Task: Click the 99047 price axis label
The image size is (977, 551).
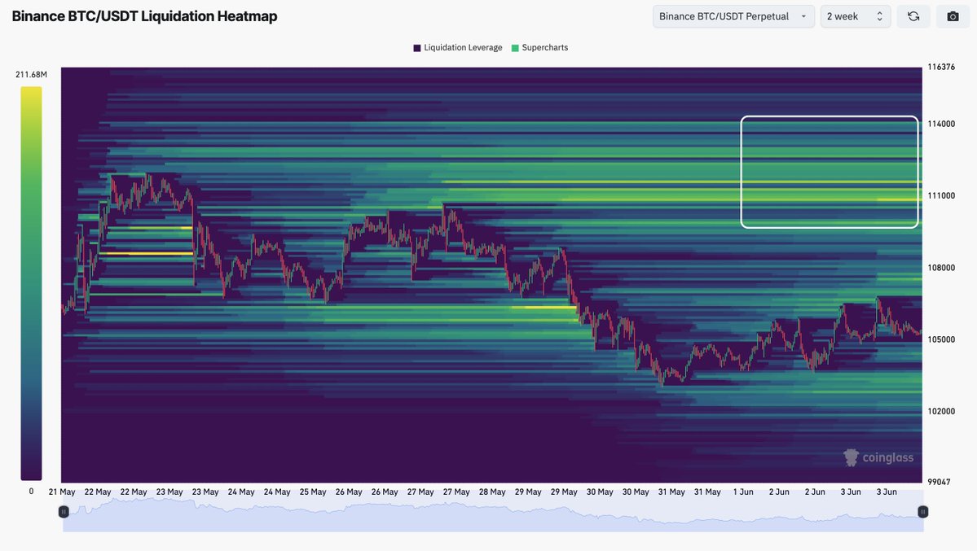Action: click(939, 482)
